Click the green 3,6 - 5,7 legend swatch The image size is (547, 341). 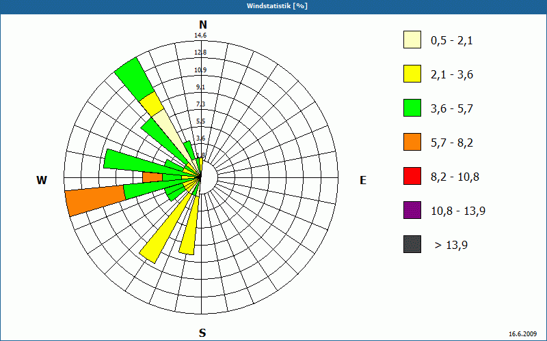412,108
